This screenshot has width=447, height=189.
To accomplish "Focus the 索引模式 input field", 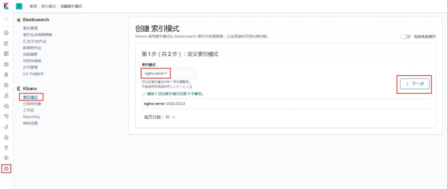I will pos(169,73).
